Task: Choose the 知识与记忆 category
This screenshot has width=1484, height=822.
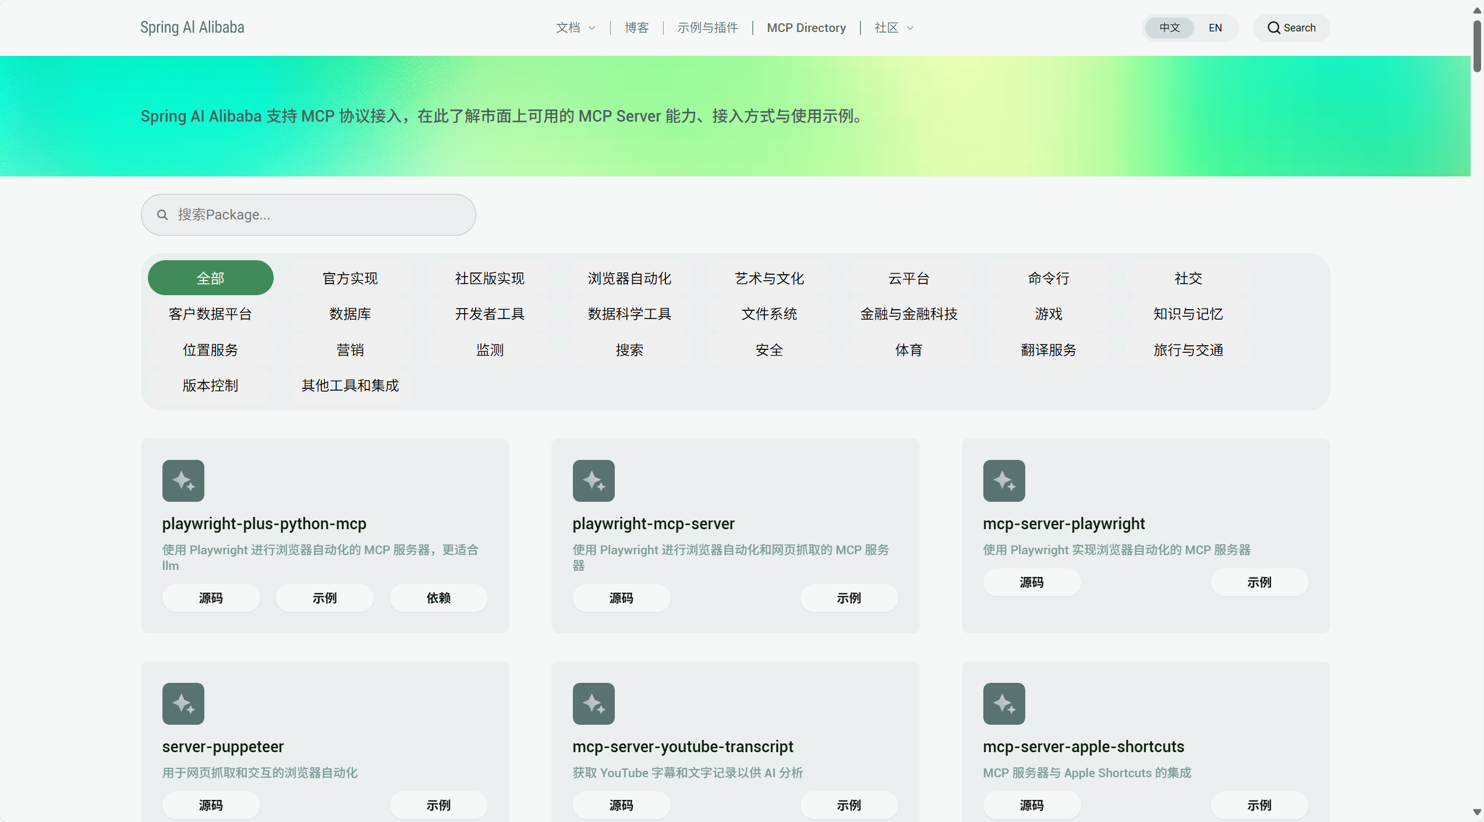Action: tap(1189, 314)
